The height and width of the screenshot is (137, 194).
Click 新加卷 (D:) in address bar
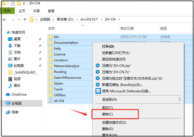coord(65,19)
